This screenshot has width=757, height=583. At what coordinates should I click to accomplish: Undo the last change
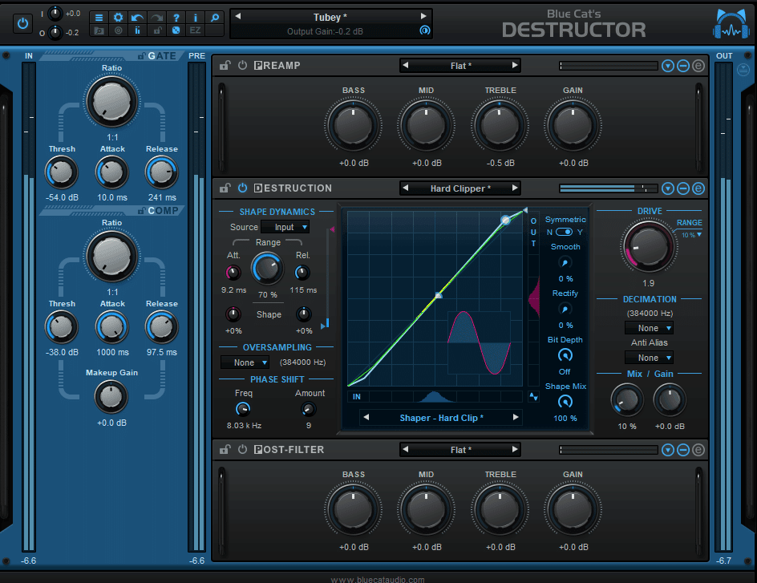136,18
